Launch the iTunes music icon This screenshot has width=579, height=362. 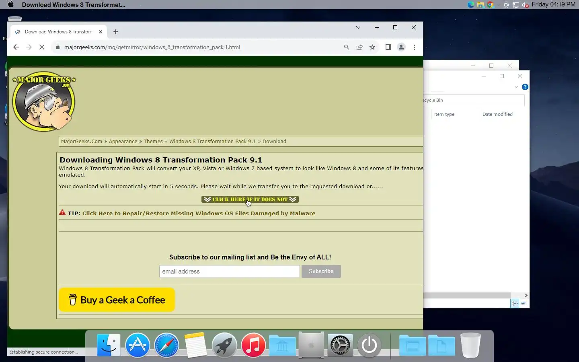pos(253,345)
